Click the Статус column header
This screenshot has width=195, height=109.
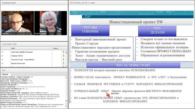click(57, 48)
